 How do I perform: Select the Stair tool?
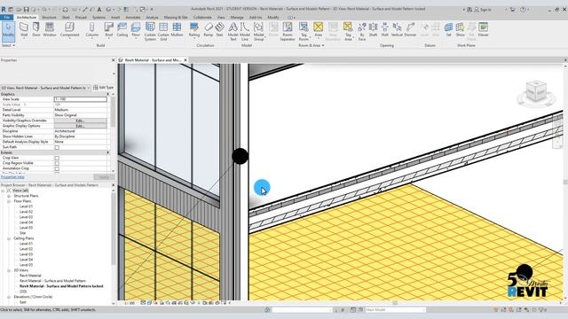(219, 30)
